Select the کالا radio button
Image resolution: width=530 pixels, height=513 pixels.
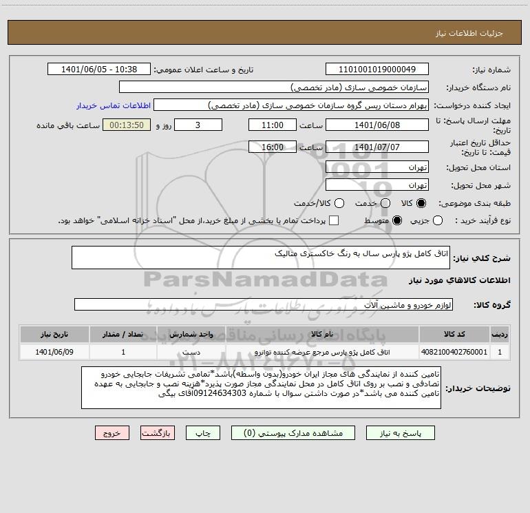421,203
